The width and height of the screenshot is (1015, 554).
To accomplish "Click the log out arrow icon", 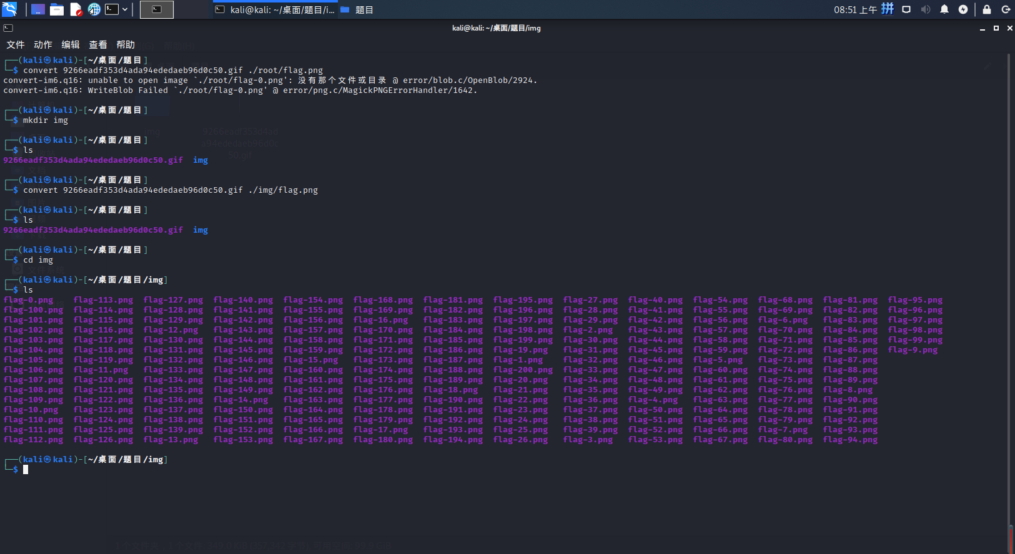I will point(1006,9).
